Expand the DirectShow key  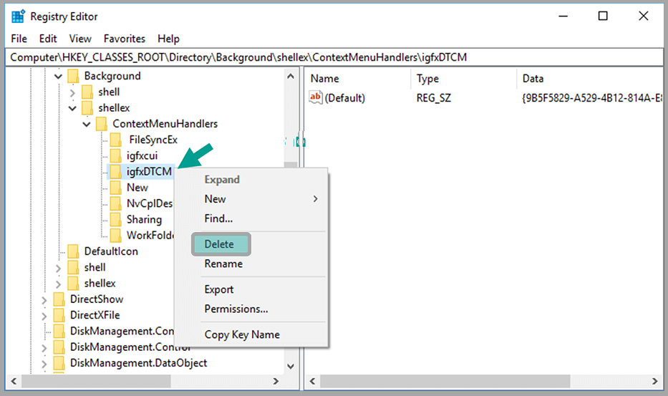tap(44, 300)
